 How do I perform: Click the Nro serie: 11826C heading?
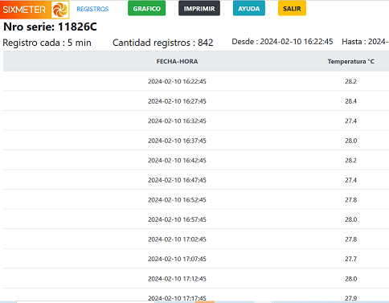50,27
